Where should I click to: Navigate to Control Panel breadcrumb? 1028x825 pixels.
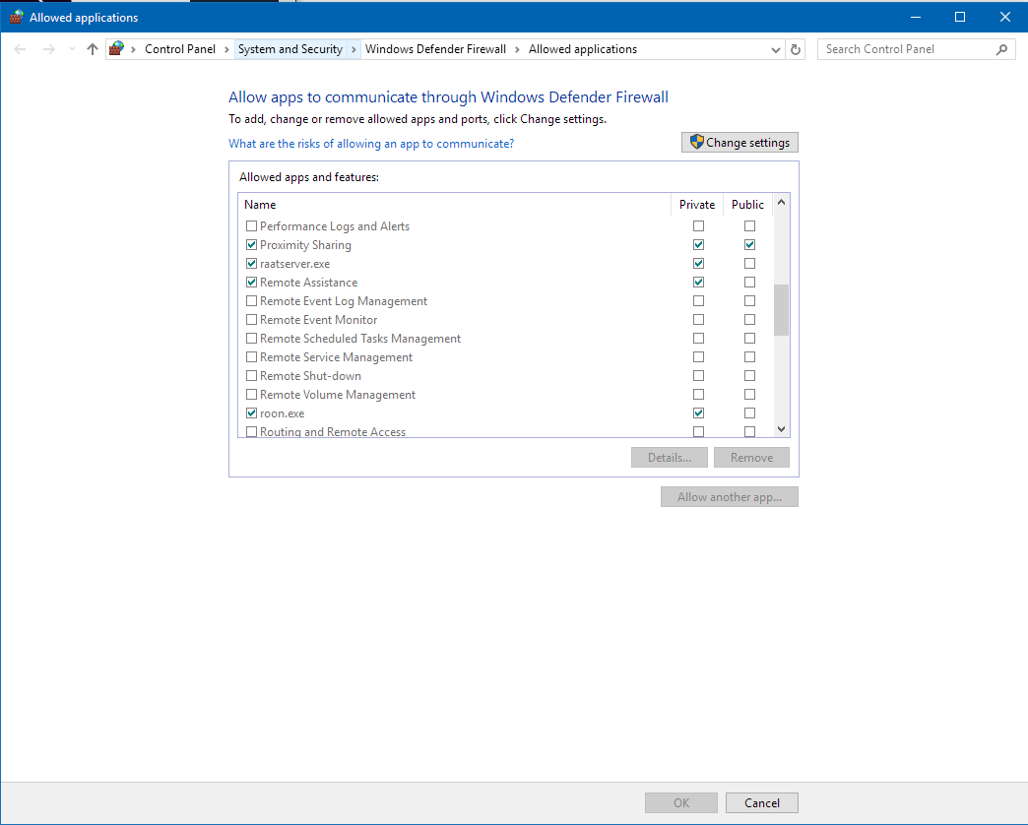180,49
